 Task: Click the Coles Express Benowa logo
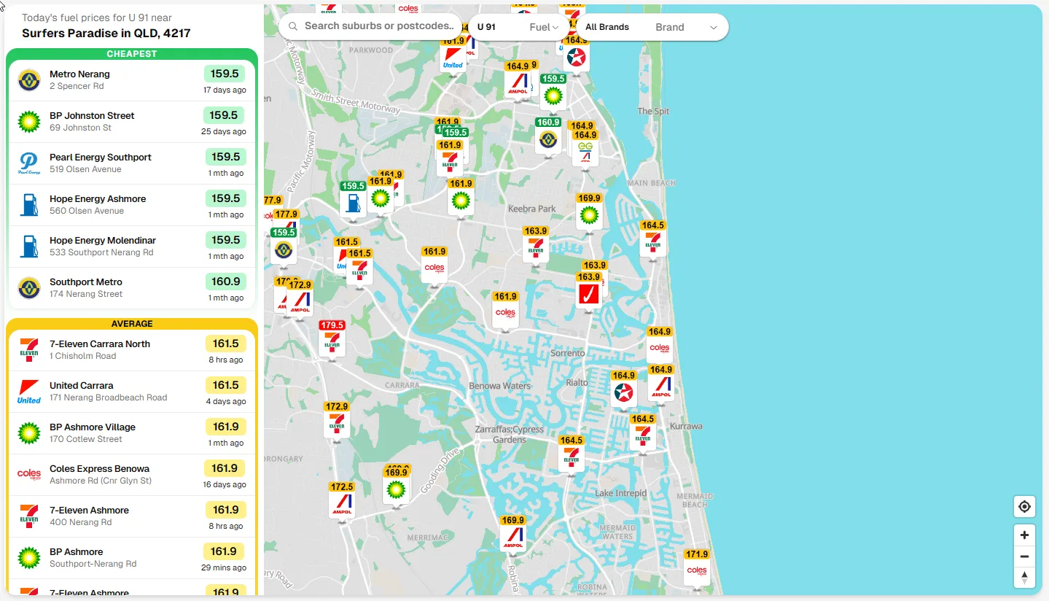[29, 475]
